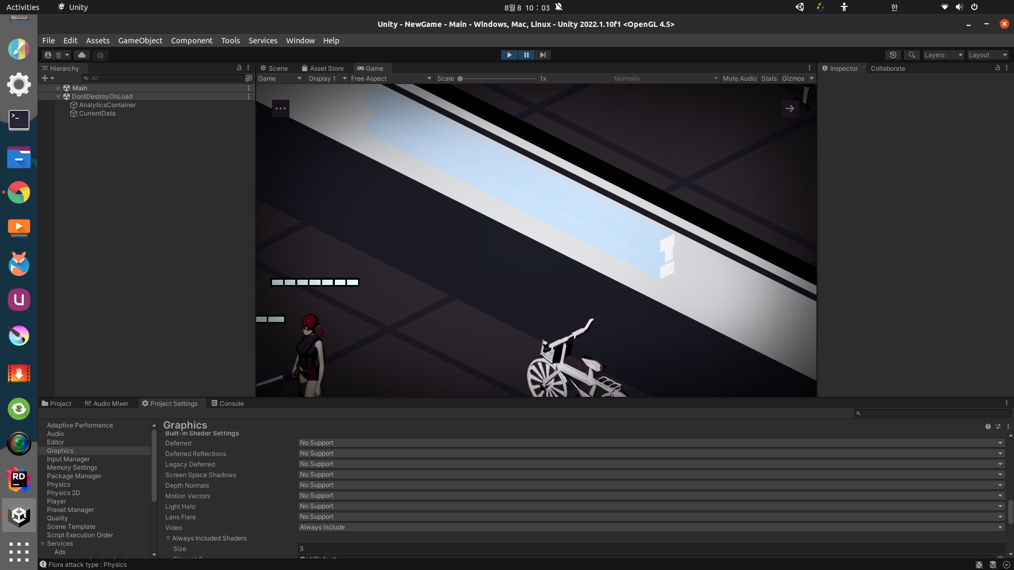Collapse the DontDestroyOnLoad scene
This screenshot has height=570, width=1014.
coord(58,97)
